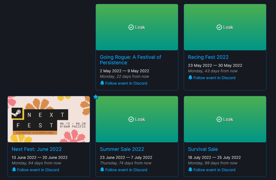Click the bell icon under Survival Sale

pos(190,170)
